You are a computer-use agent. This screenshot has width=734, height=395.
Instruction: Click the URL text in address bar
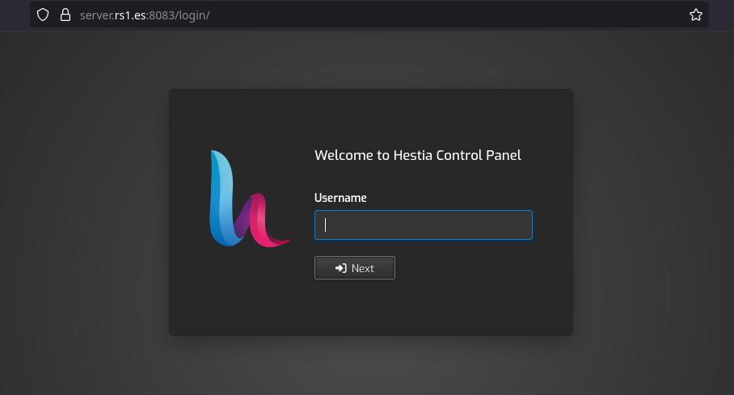pyautogui.click(x=145, y=15)
